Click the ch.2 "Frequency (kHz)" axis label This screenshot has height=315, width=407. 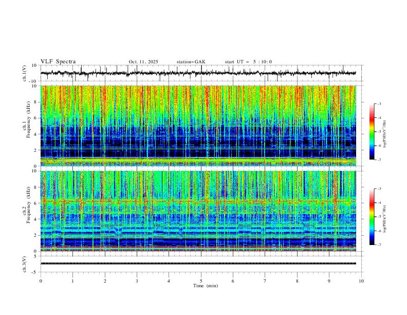pyautogui.click(x=28, y=205)
